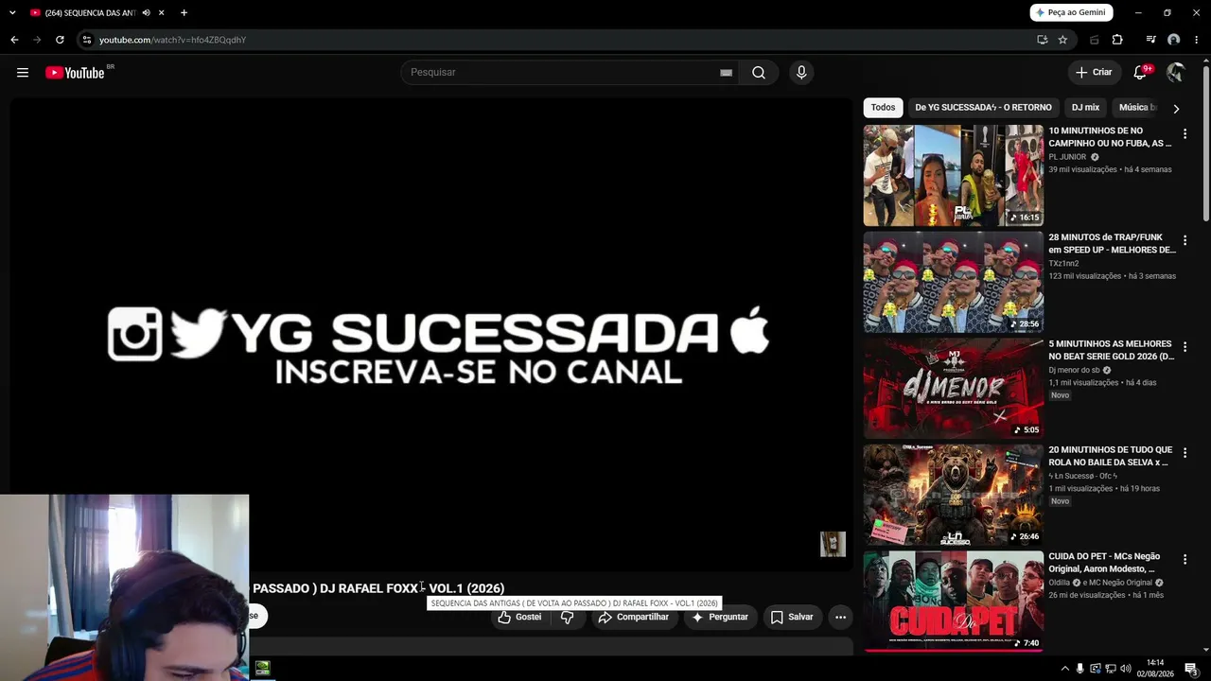Open YouTube notifications bell
Screen dimensions: 1211x681
pyautogui.click(x=1141, y=73)
